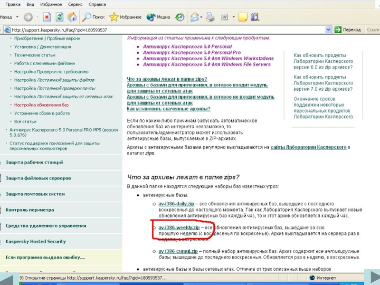Open Антивирус Касперского 5.0 для Windows File Servers link

(x=207, y=64)
